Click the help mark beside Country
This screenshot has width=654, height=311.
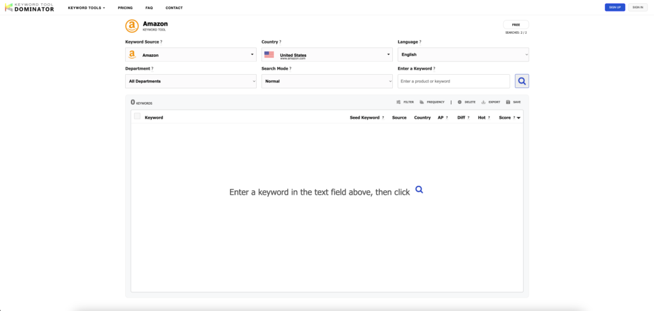point(280,42)
